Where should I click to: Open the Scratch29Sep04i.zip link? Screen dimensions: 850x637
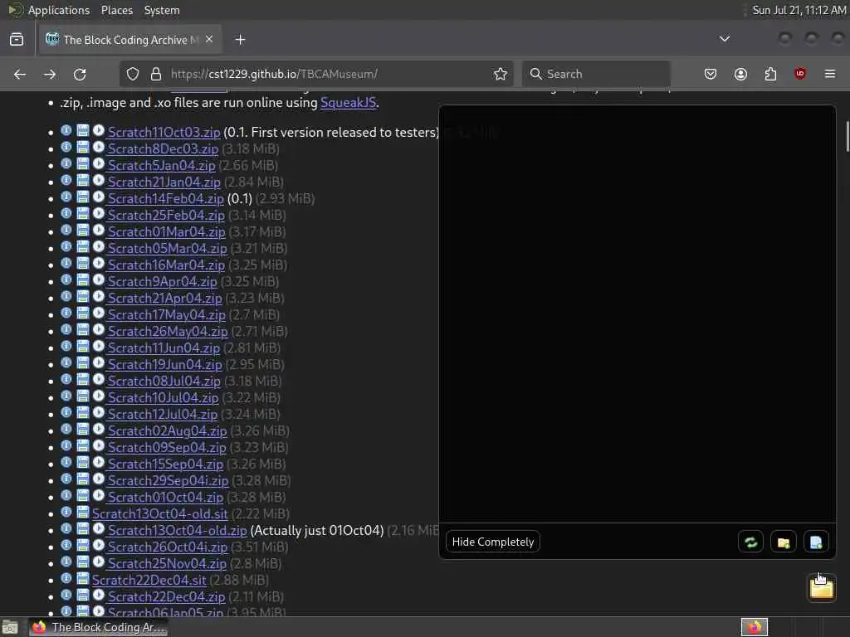[x=168, y=480]
